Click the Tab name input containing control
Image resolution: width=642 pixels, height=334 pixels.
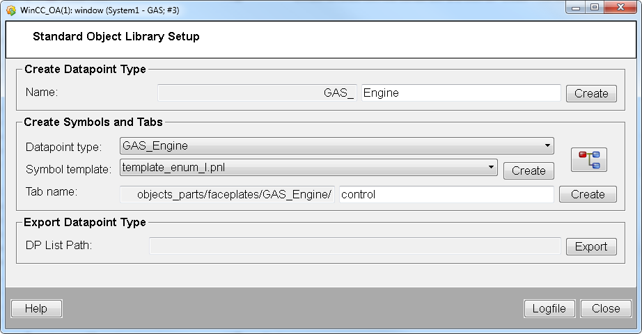446,195
